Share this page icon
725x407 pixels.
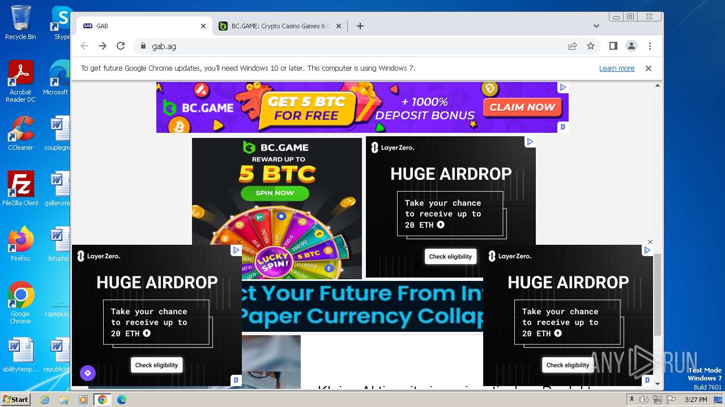coord(573,46)
